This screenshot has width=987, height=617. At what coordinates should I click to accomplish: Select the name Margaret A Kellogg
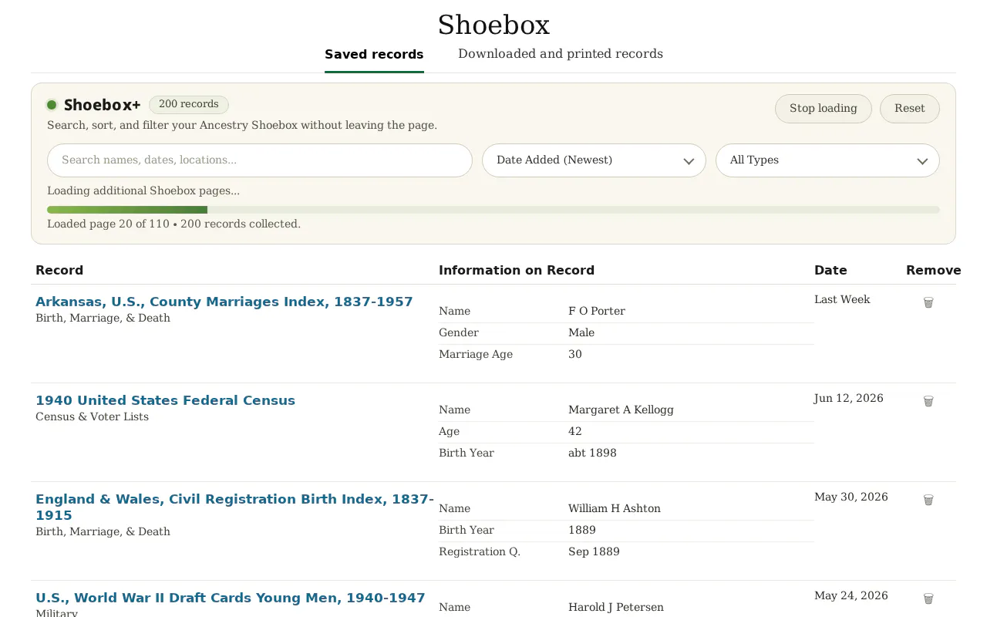621,410
